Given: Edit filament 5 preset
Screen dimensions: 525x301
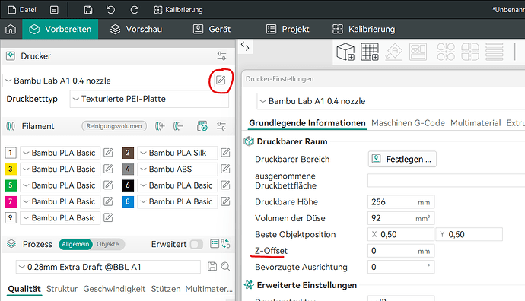Looking at the screenshot, I should [x=108, y=185].
